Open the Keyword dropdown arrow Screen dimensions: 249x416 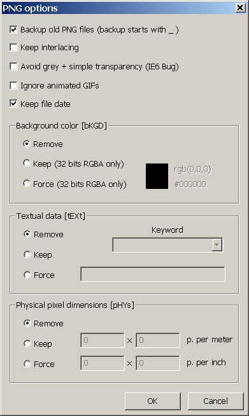coord(217,245)
